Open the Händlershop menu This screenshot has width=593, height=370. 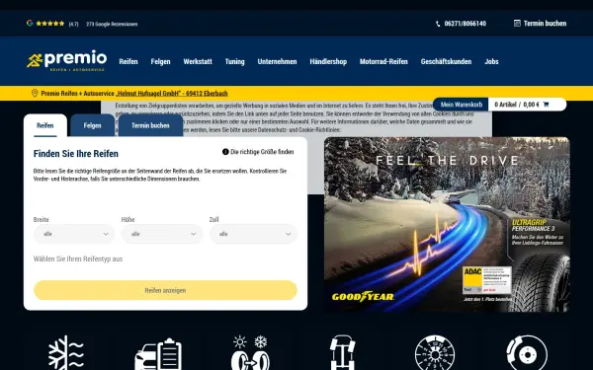(328, 61)
